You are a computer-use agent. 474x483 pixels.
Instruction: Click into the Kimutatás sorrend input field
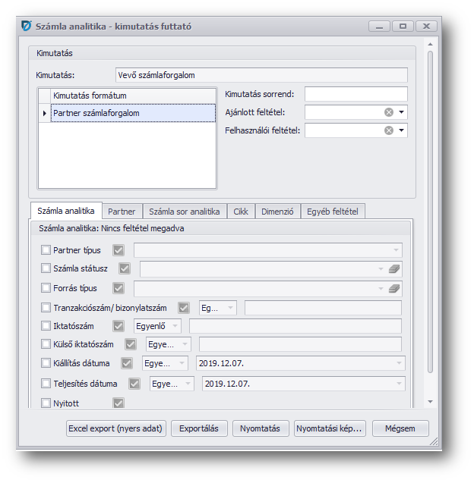click(x=355, y=94)
